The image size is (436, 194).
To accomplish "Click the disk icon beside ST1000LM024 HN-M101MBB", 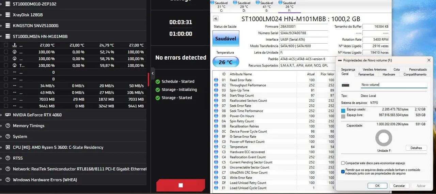I will [7, 36].
